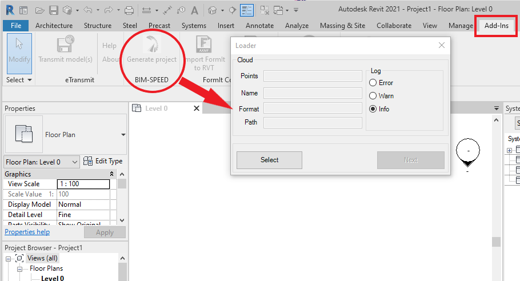Select the Warn log radio button

point(373,96)
